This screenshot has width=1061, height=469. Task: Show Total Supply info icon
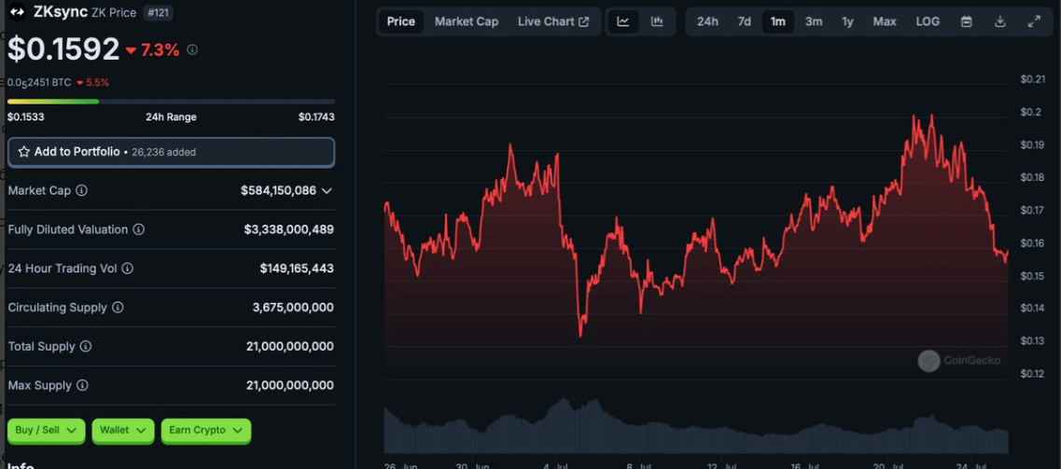86,347
